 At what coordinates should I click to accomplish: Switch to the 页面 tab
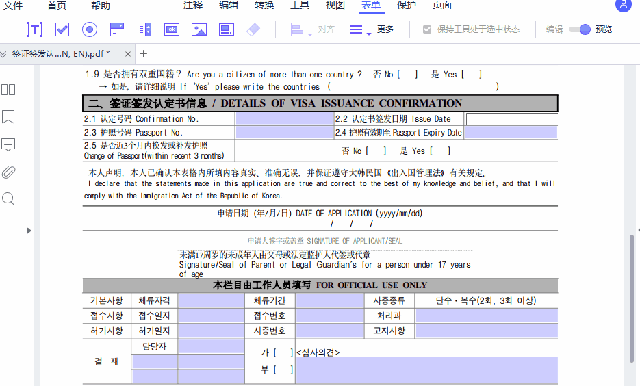(x=442, y=5)
